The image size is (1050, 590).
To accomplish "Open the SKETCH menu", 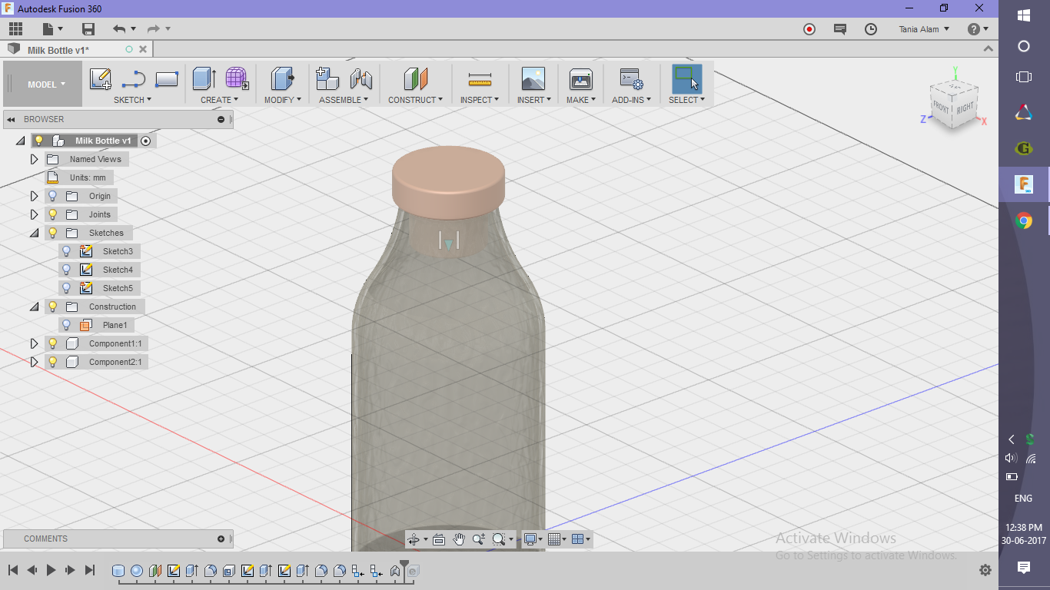I will tap(133, 100).
